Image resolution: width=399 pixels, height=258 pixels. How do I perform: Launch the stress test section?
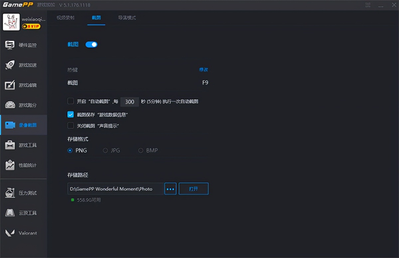(23, 192)
